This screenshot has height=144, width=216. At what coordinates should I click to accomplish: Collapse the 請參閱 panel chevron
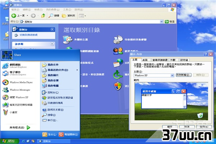coord(52,44)
